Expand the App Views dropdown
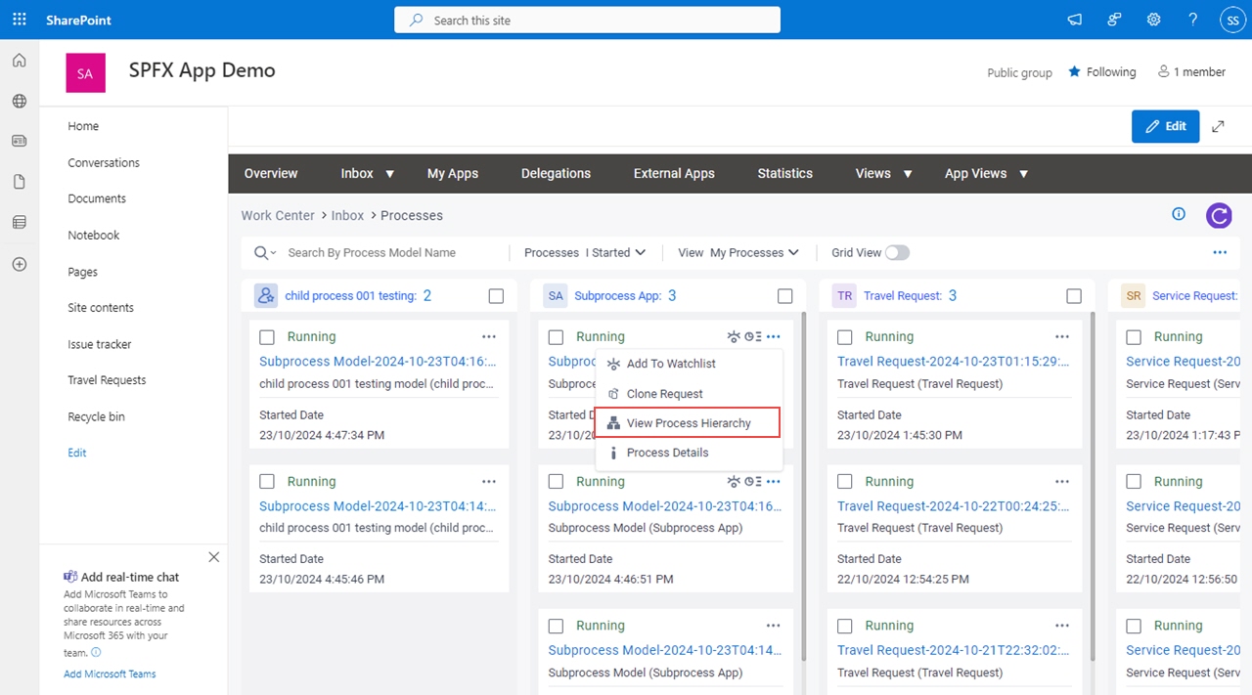Viewport: 1252px width, 695px height. [1024, 174]
